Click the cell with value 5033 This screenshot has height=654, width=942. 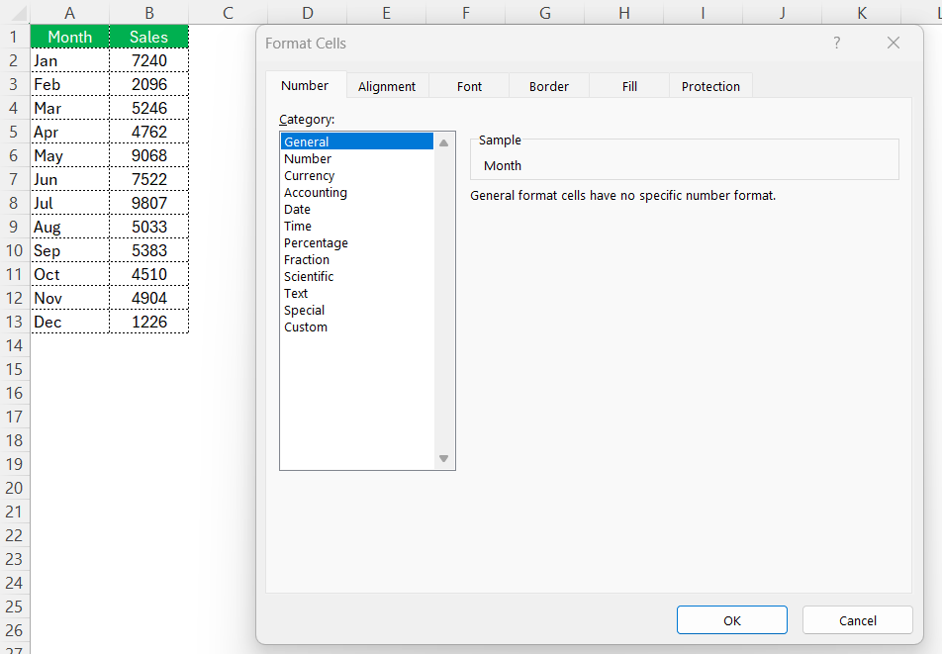tap(149, 227)
